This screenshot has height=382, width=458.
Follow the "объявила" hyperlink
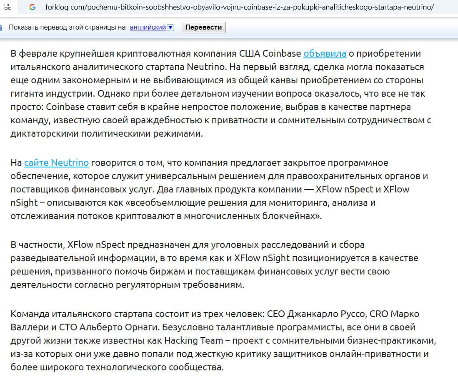[325, 53]
